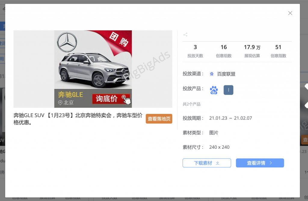The image size is (308, 201).
Task: Click the 查看落地页 button
Action: coord(159,119)
